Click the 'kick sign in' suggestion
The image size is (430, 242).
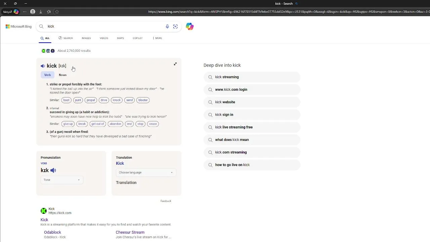(252, 115)
